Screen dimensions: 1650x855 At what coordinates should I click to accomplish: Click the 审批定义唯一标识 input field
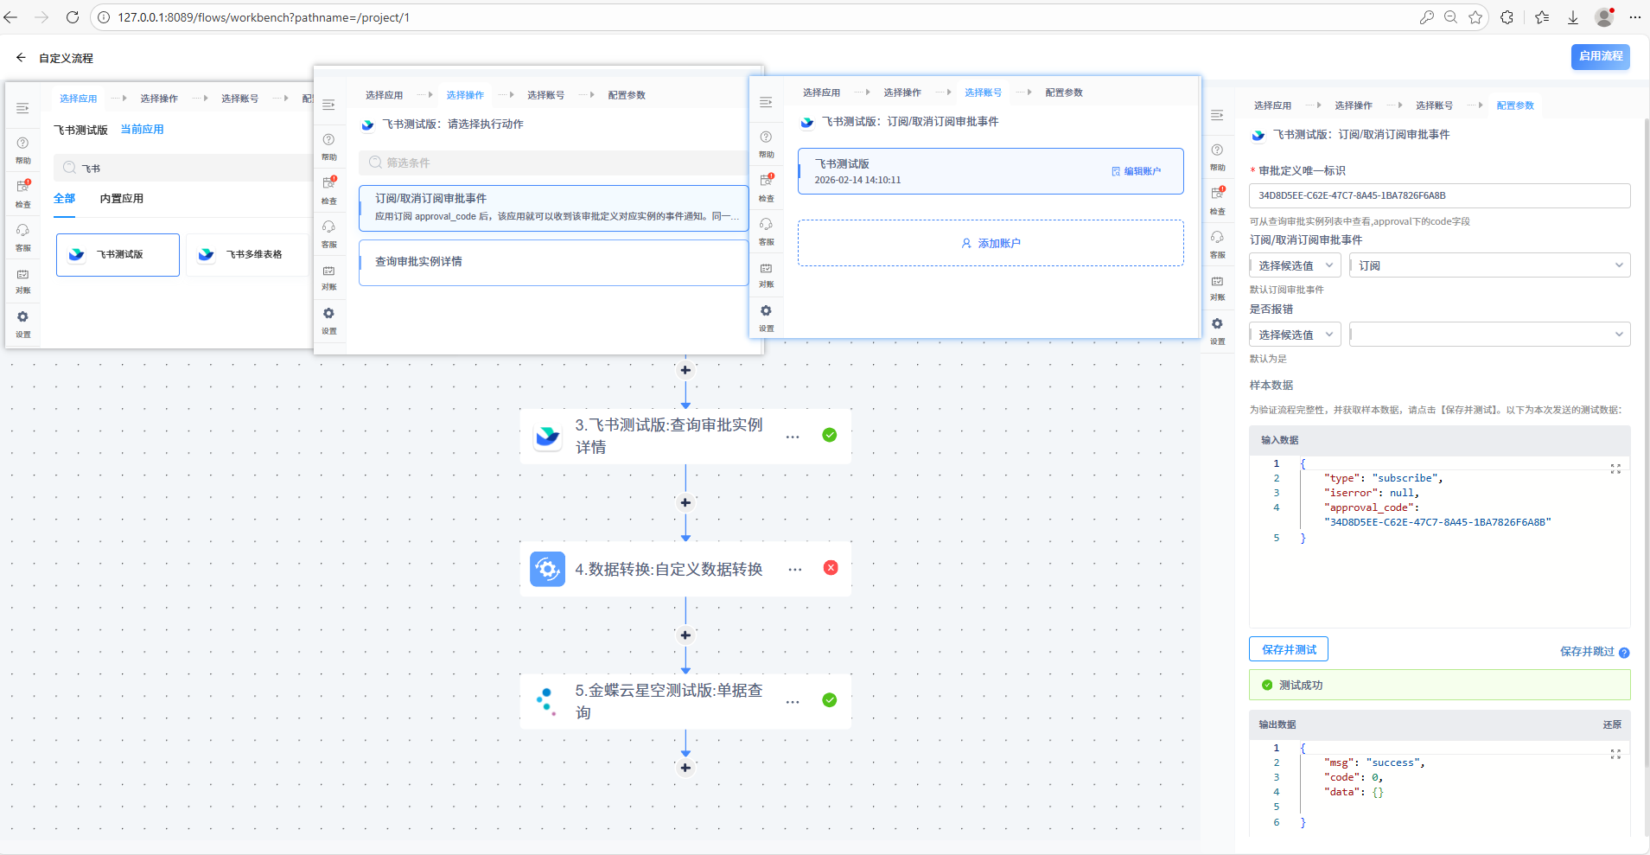point(1438,195)
